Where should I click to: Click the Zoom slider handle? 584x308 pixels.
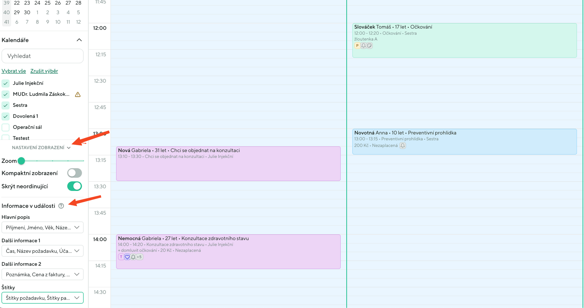tap(21, 161)
